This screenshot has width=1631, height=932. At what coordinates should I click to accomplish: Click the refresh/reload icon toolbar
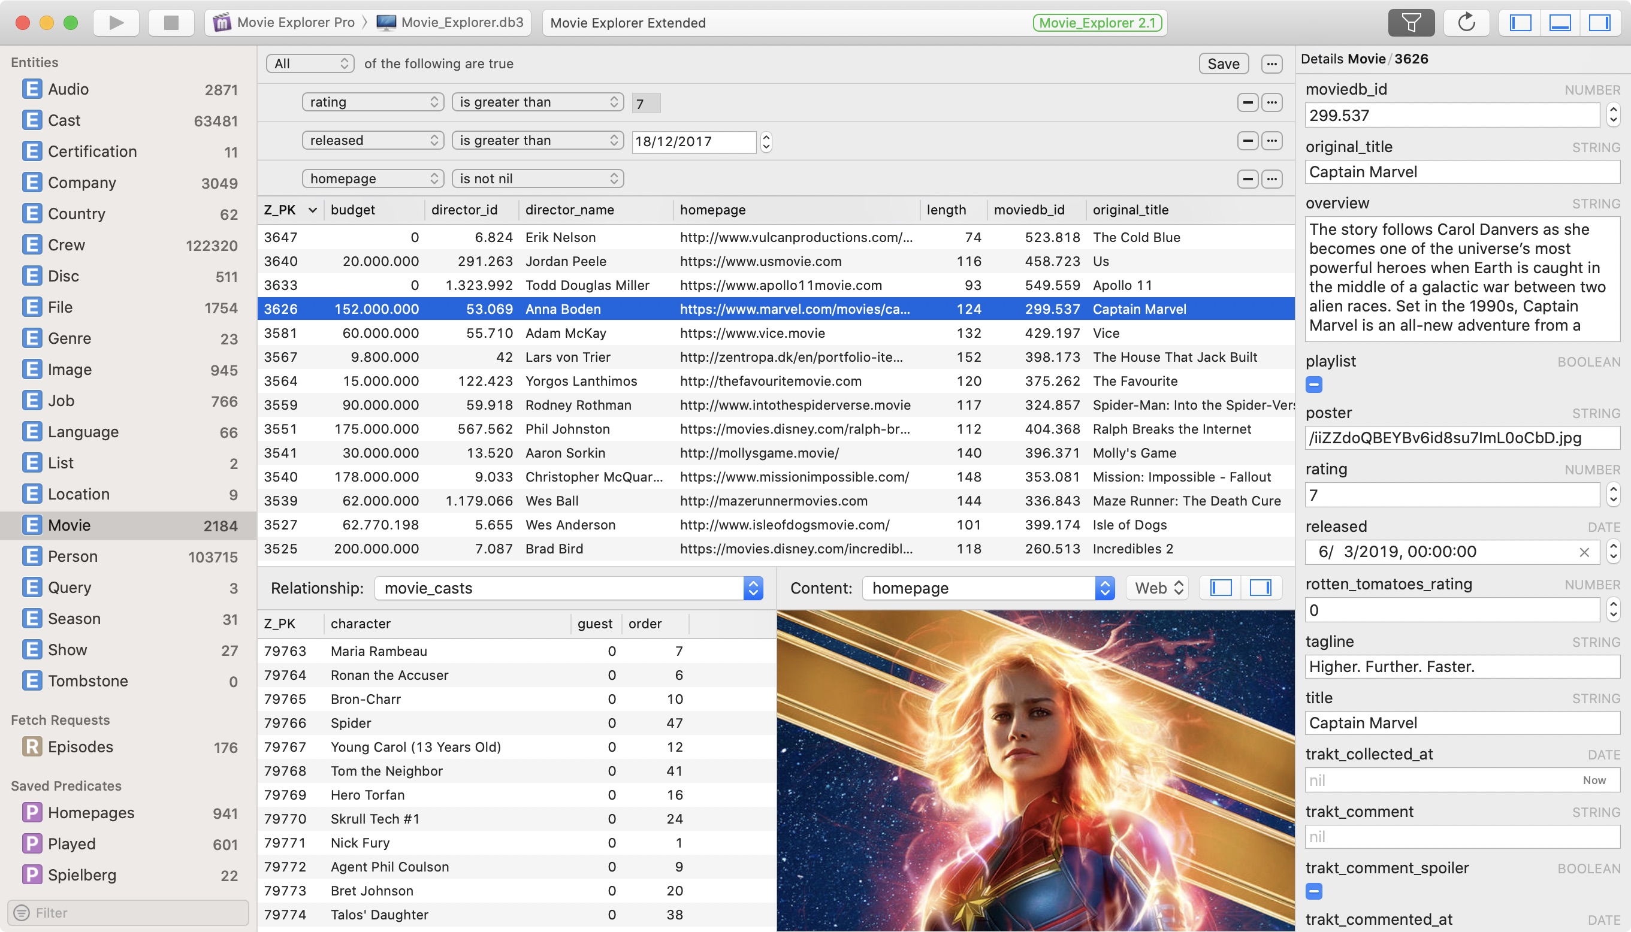(x=1467, y=22)
